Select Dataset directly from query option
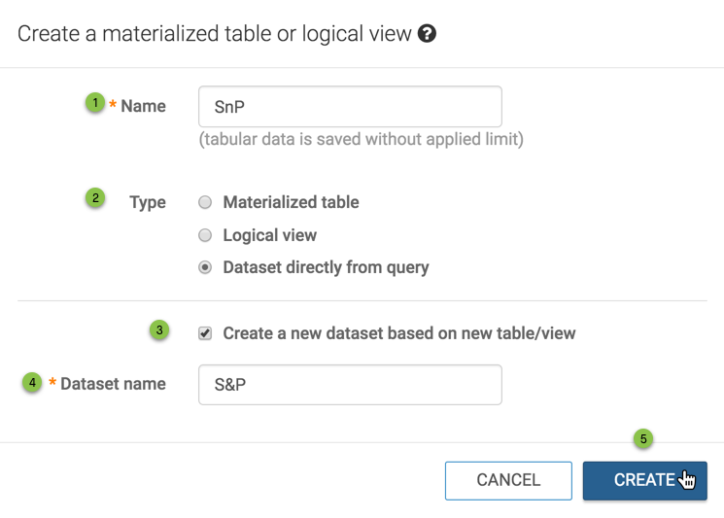This screenshot has height=518, width=724. (x=205, y=267)
